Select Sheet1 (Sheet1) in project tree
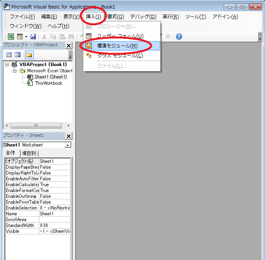 pos(51,77)
